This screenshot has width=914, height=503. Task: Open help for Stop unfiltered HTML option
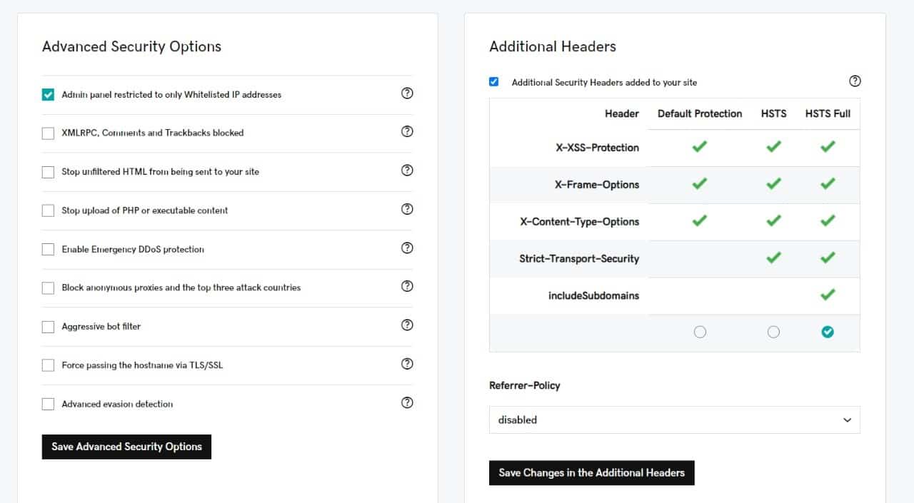click(x=407, y=171)
